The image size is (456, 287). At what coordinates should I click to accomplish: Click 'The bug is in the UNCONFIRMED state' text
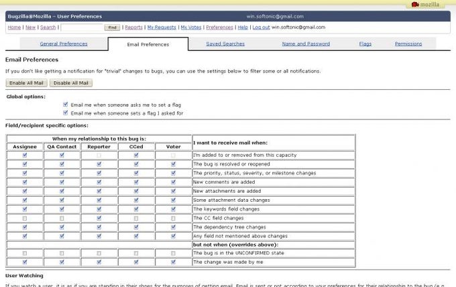pyautogui.click(x=239, y=253)
